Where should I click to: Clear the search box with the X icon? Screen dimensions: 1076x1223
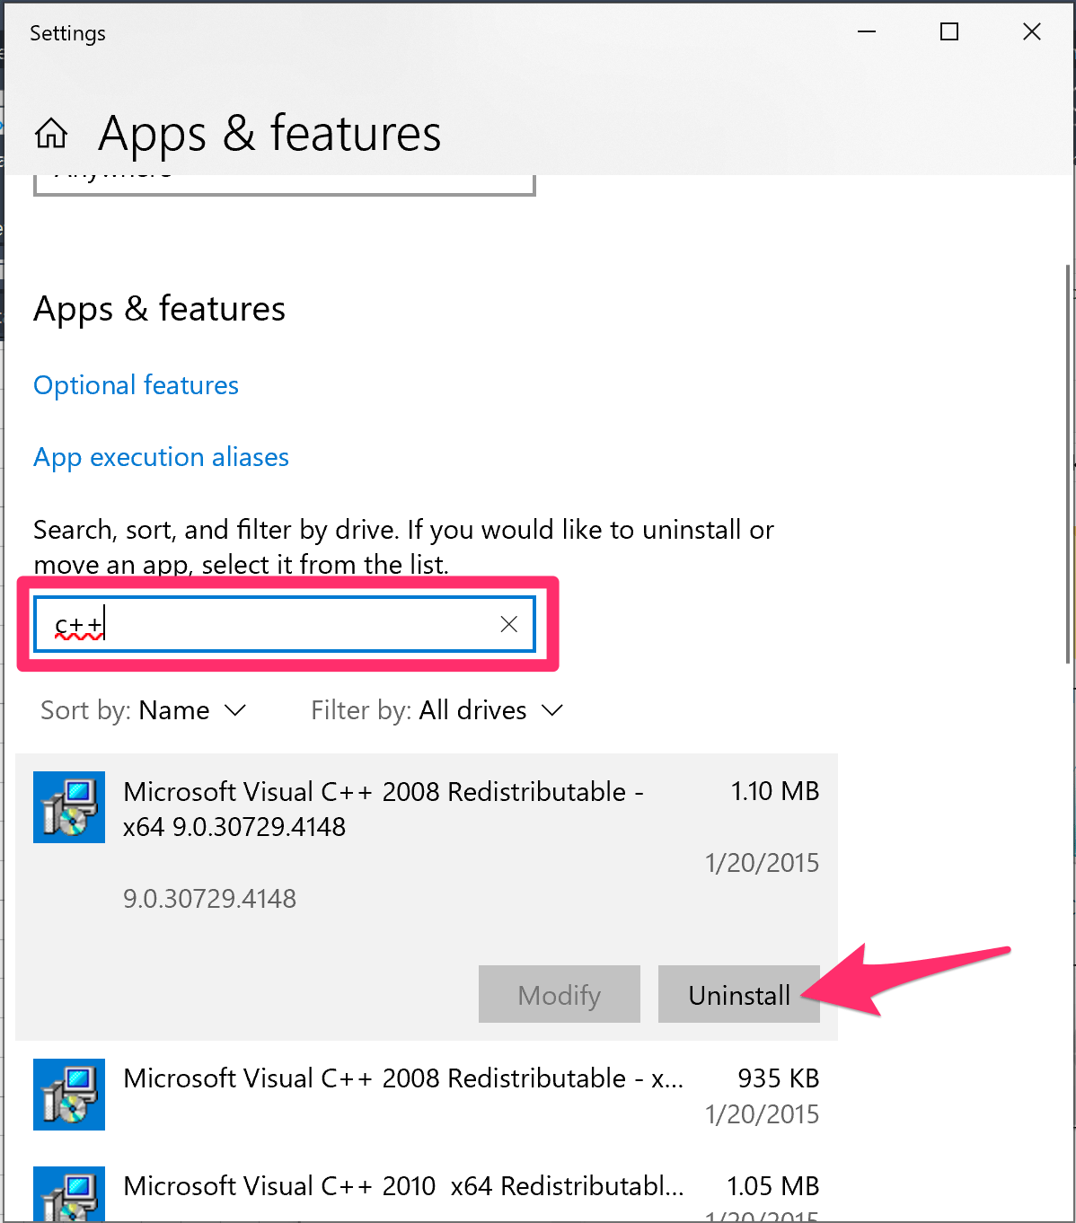click(x=508, y=623)
